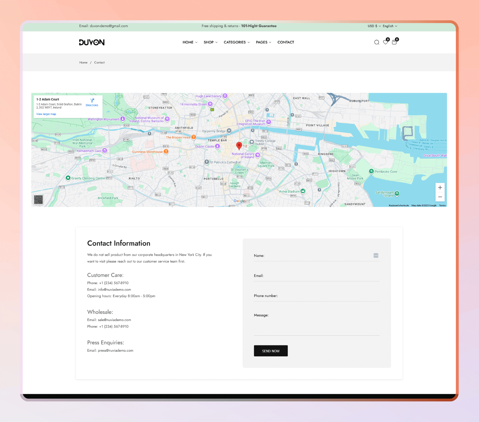Click the info@nuviademo.com email text
The width and height of the screenshot is (479, 422).
(x=114, y=289)
